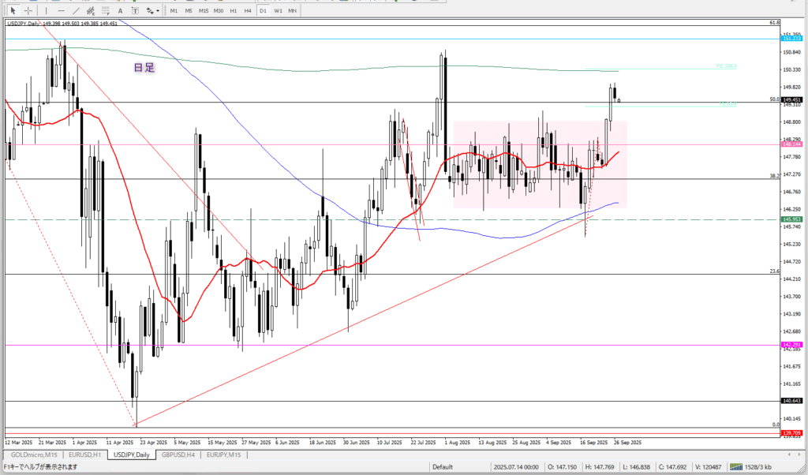Select the text label tool
808x475 pixels.
coord(136,10)
